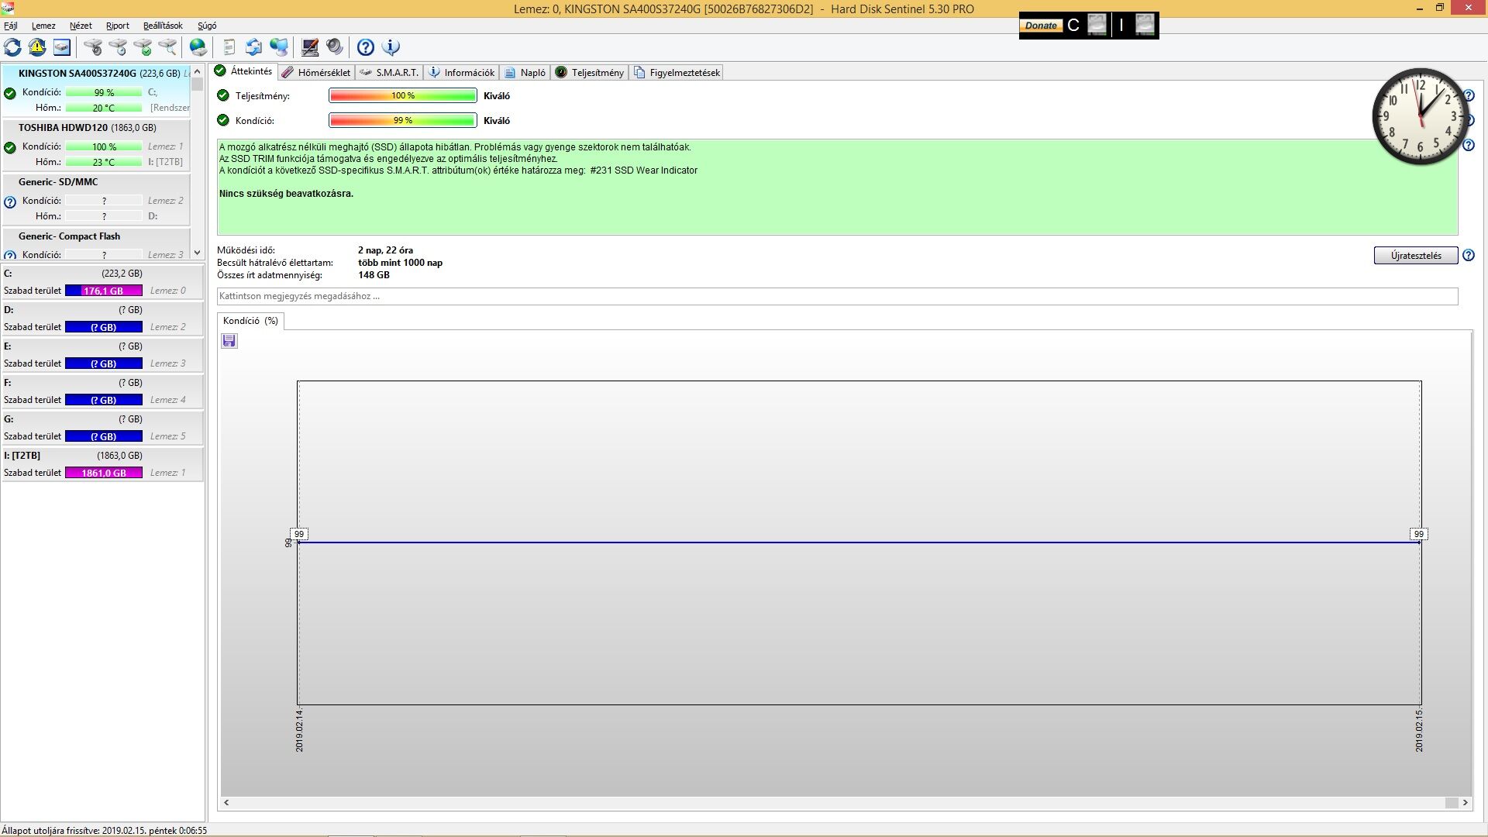Open the Lemez menu

click(x=43, y=26)
